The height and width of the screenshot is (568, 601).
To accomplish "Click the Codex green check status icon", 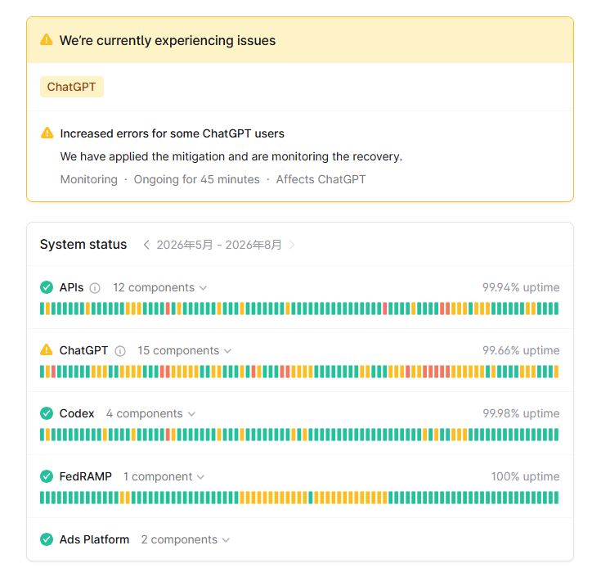I will (47, 413).
